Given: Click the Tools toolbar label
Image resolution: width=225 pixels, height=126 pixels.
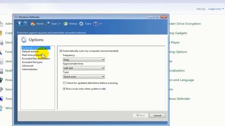Looking at the screenshot, I should 88,24.
